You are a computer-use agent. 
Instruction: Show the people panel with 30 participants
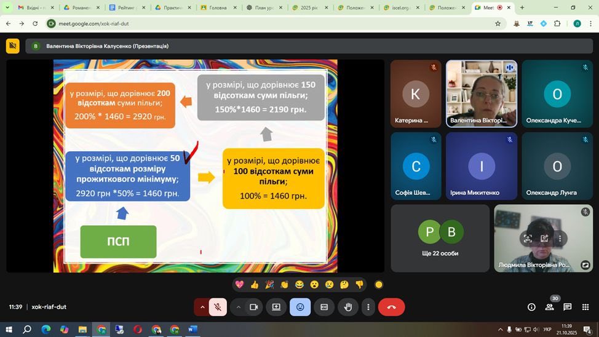[x=550, y=307]
